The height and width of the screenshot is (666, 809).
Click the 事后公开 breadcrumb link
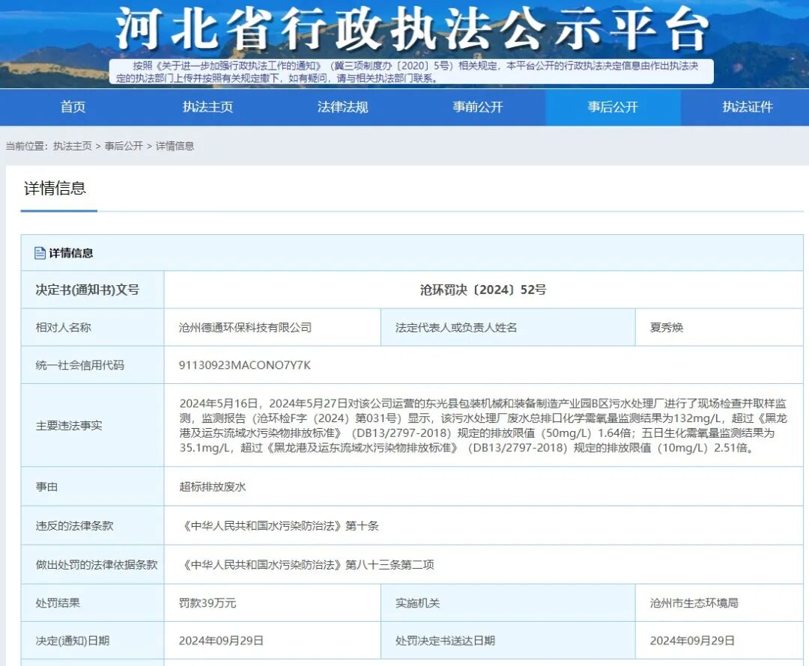point(124,147)
